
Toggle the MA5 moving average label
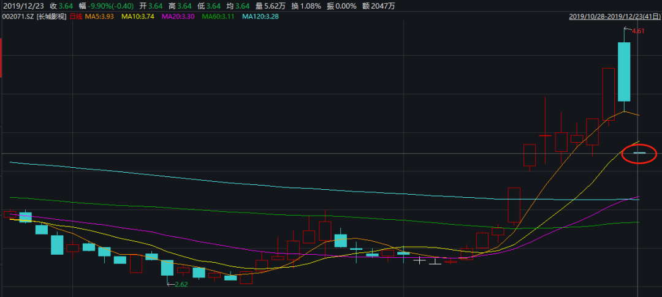[101, 17]
